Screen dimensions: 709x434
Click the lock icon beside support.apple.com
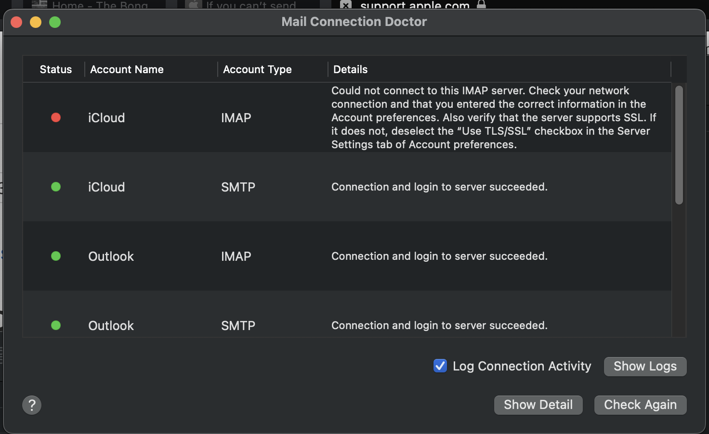coord(481,5)
